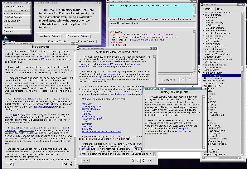Open the Operators link in topics list
The height and width of the screenshot is (169, 247).
point(87,122)
